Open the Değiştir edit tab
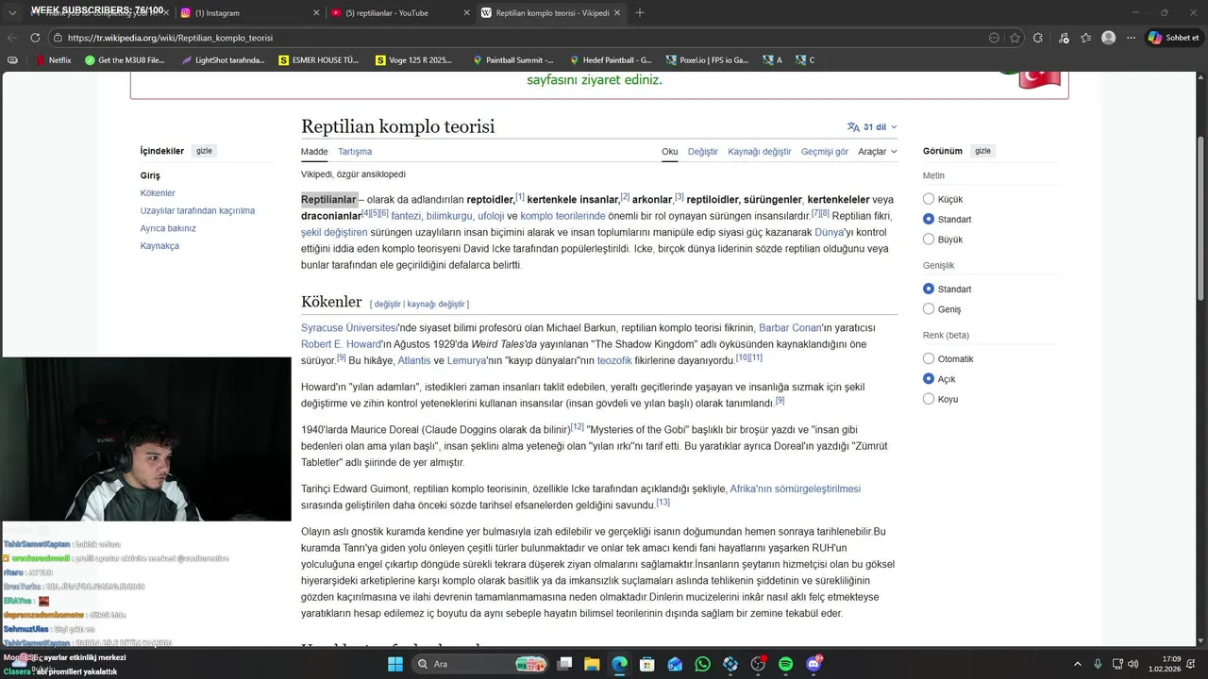This screenshot has height=679, width=1208. (703, 152)
